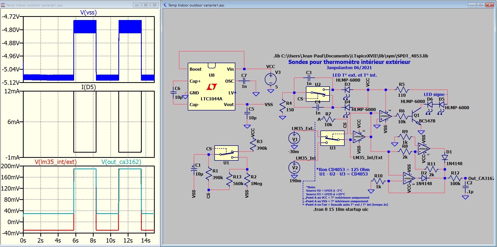497x247 pixels.
Task: Select capacitor C7 1n
Action: [244, 81]
